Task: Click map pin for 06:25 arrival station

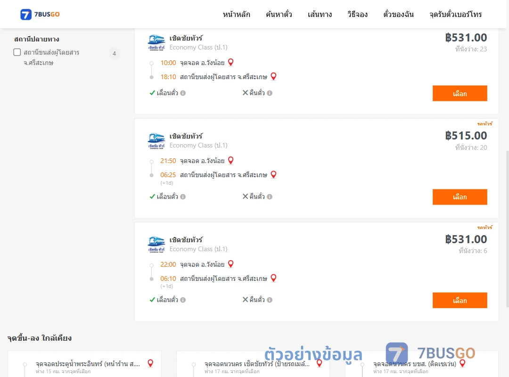Action: point(274,174)
